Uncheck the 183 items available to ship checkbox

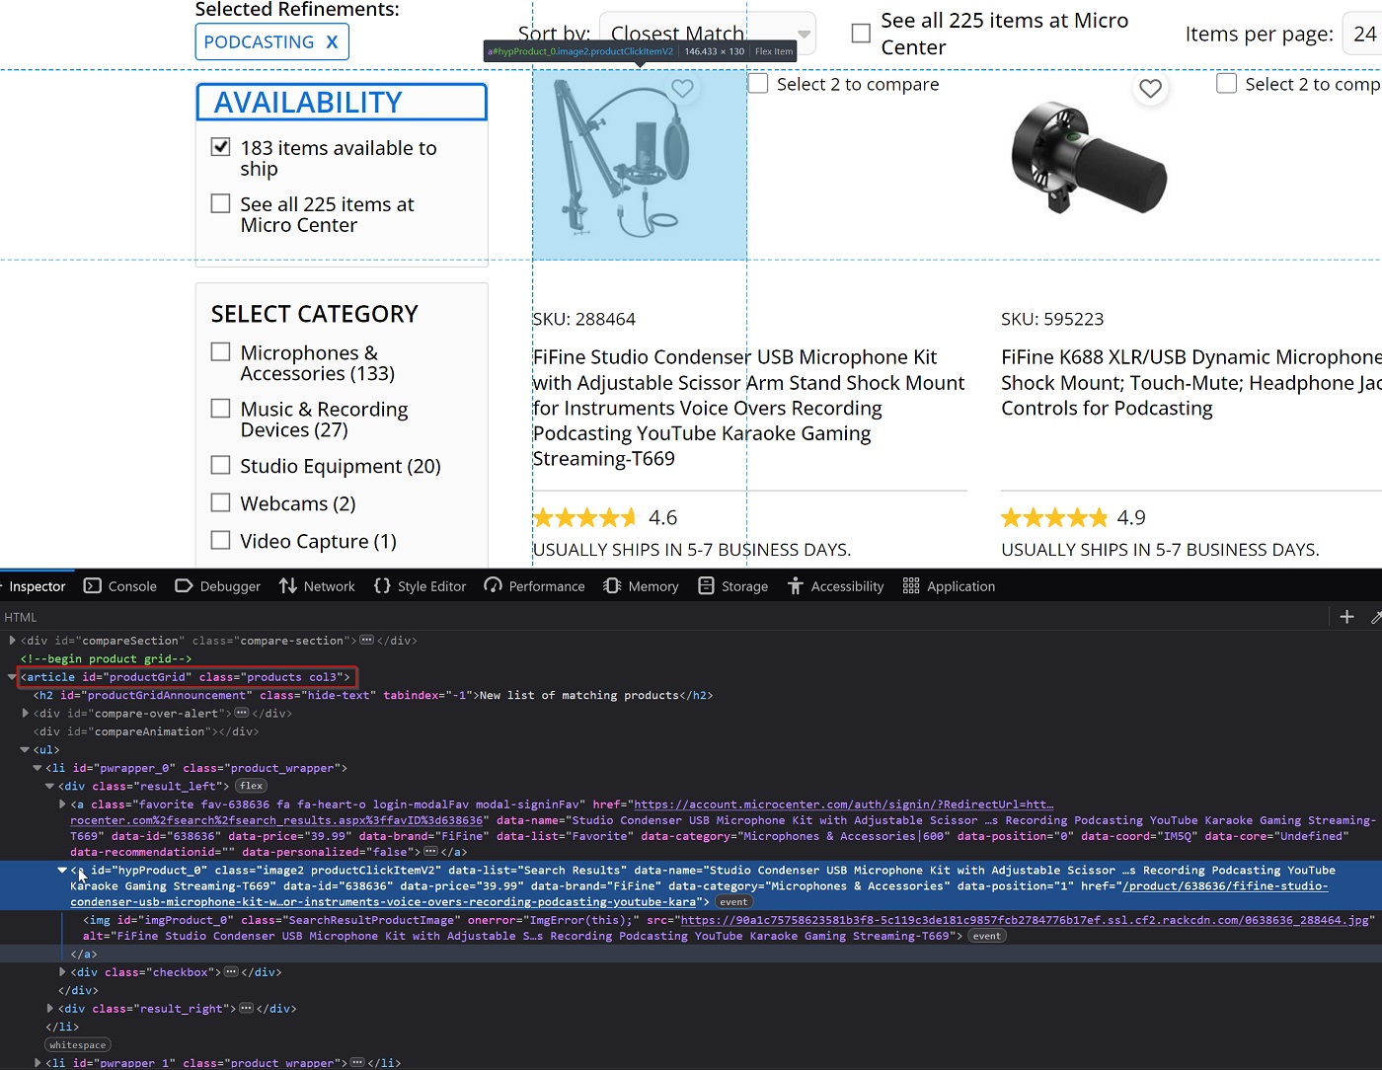pyautogui.click(x=221, y=147)
